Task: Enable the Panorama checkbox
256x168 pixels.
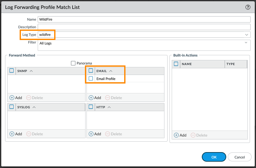Action: [x=74, y=63]
